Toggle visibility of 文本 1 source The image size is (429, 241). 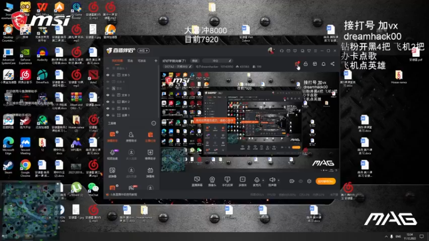point(108,109)
